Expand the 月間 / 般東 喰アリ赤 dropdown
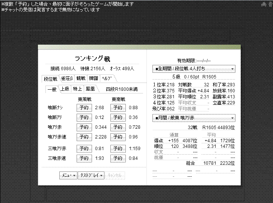273x203 pixels. 194,118
